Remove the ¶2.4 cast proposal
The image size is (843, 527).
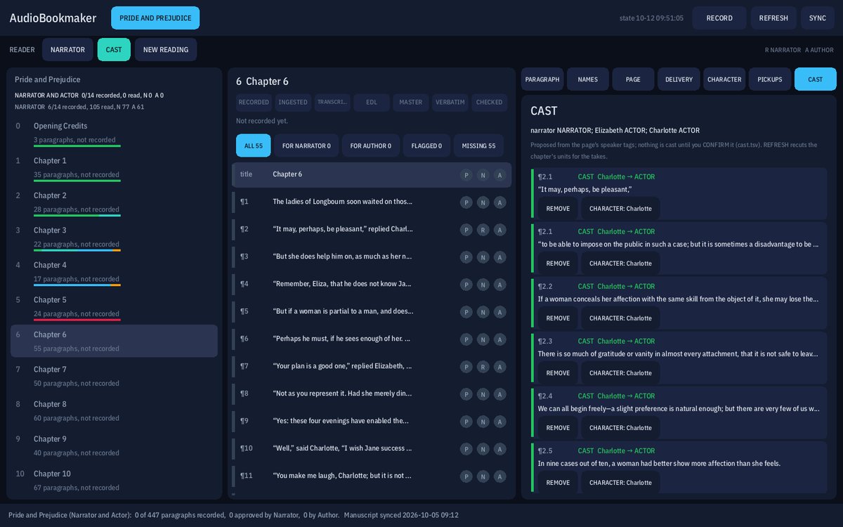(558, 428)
